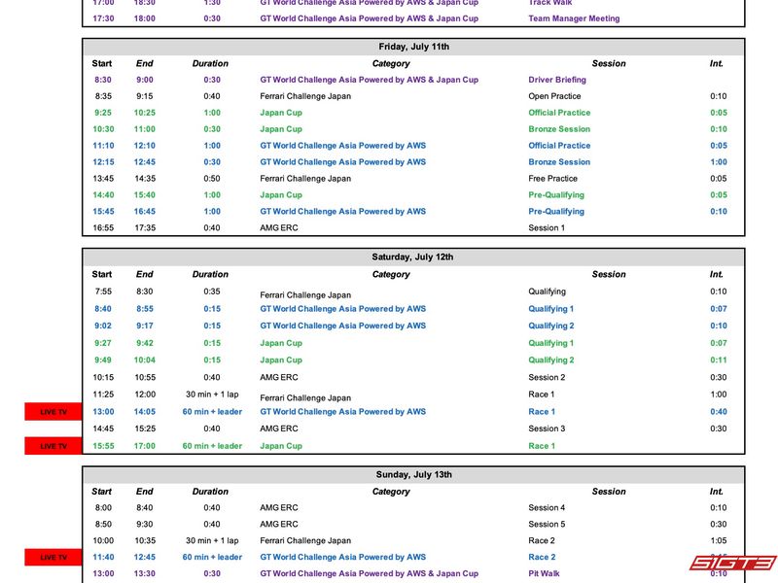Select the "Session 4" cell
The width and height of the screenshot is (778, 583).
click(x=547, y=507)
